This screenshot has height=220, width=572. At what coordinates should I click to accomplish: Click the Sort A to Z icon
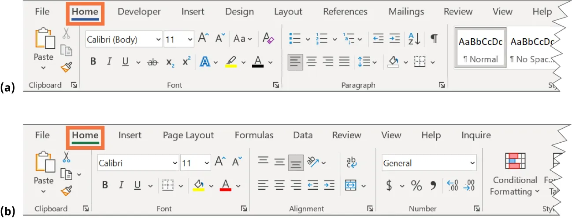click(414, 39)
